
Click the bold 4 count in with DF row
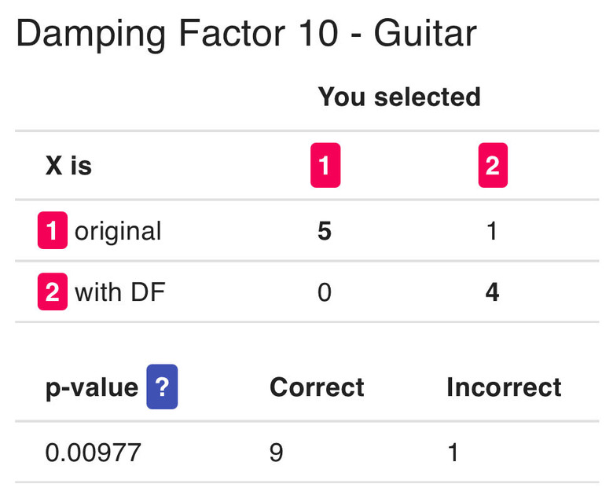pyautogui.click(x=492, y=292)
